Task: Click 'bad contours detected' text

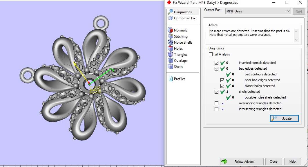Action: click(260, 74)
